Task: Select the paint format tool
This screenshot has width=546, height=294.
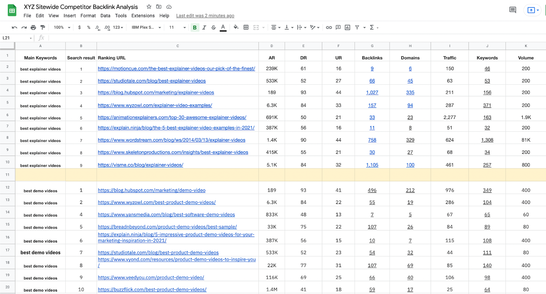Action: click(x=43, y=27)
